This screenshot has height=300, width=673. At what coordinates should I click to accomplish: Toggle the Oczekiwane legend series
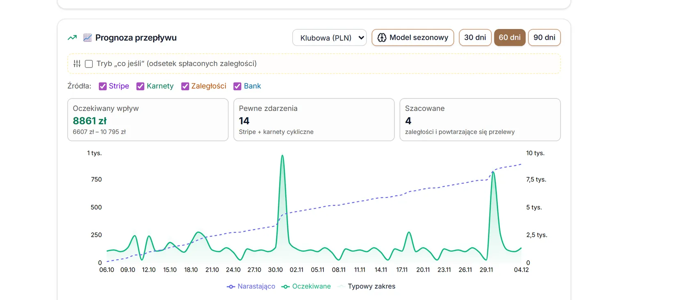(306, 286)
